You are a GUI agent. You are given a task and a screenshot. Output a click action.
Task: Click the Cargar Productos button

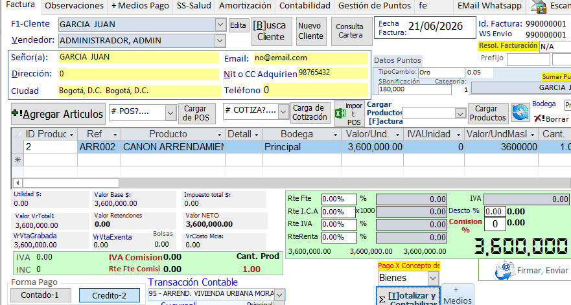[x=488, y=113]
